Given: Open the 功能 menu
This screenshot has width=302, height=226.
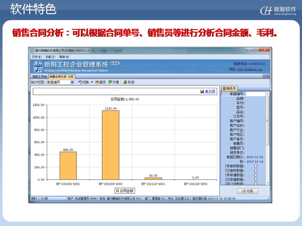Looking at the screenshot, I should point(50,57).
